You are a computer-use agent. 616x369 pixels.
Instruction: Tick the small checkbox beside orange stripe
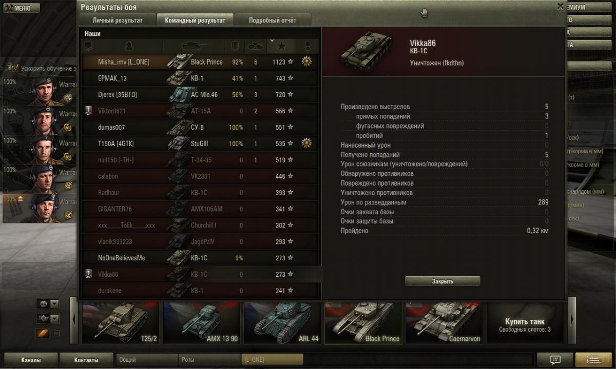pos(57,334)
